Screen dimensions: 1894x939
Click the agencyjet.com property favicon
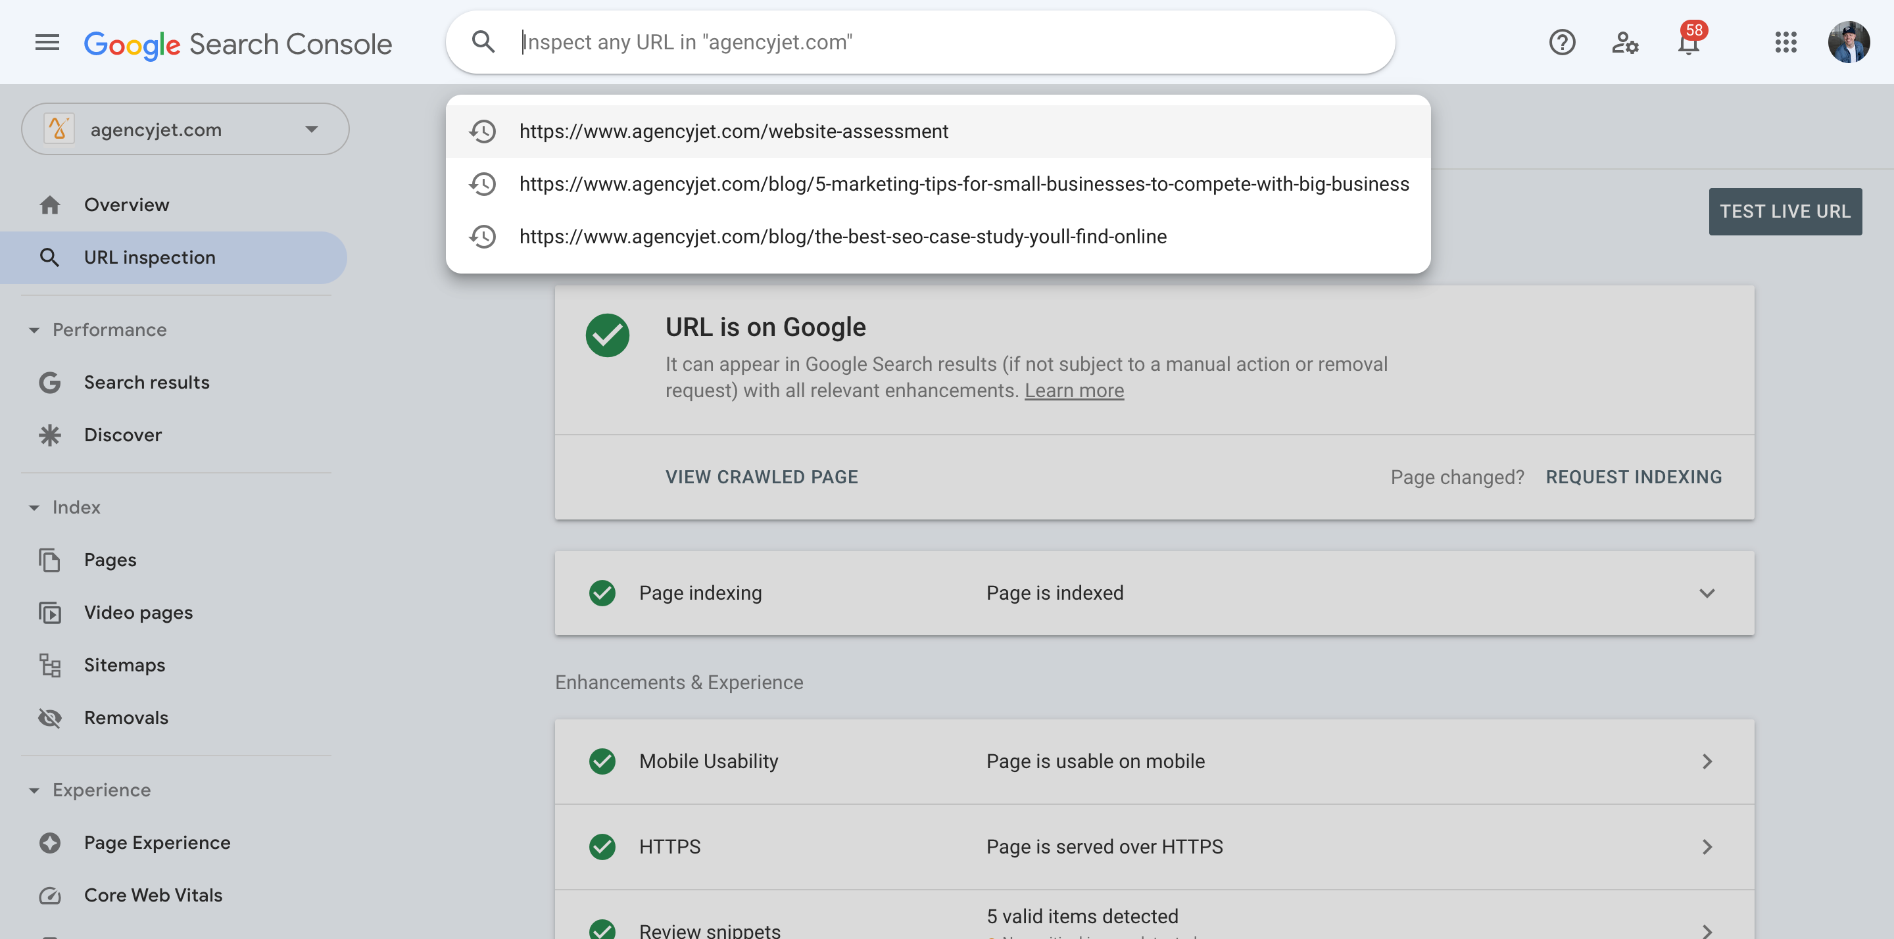(59, 129)
